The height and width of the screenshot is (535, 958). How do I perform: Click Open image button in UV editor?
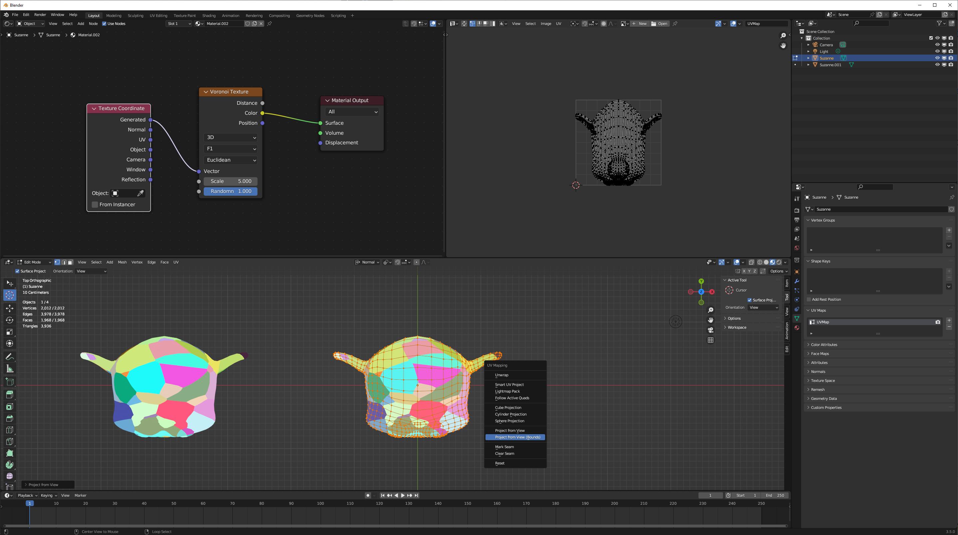point(659,23)
